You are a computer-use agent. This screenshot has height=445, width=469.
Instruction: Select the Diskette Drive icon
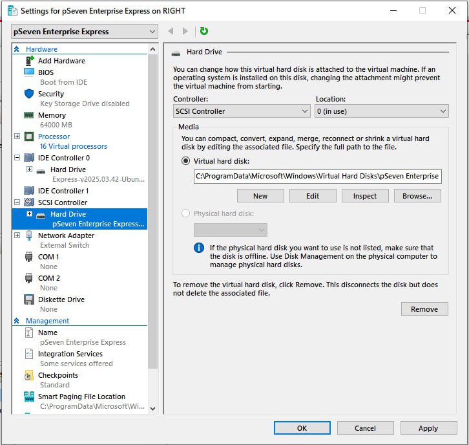point(29,299)
